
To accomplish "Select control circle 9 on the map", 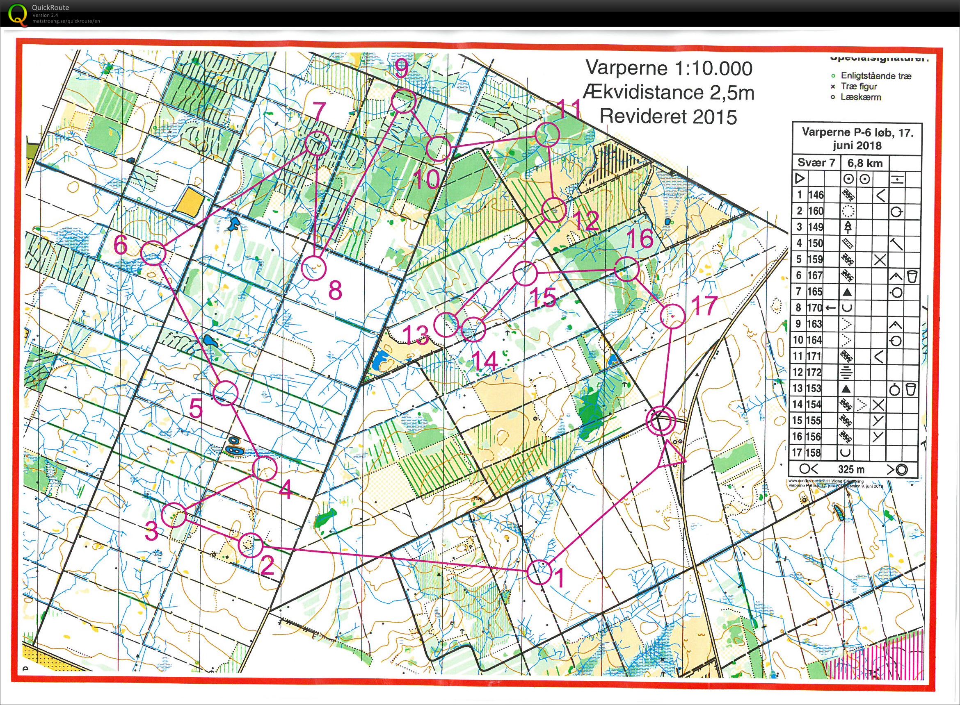I will point(403,101).
